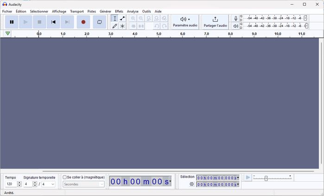Increase the time signature numerator stepper
Screen dimensions: 324x196
[35, 183]
